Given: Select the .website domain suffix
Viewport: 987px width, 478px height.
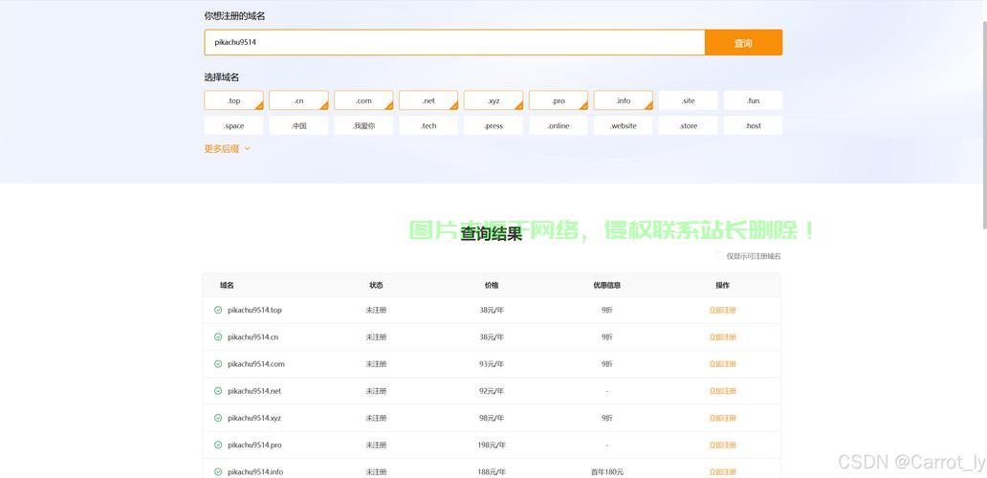Looking at the screenshot, I should tap(624, 126).
